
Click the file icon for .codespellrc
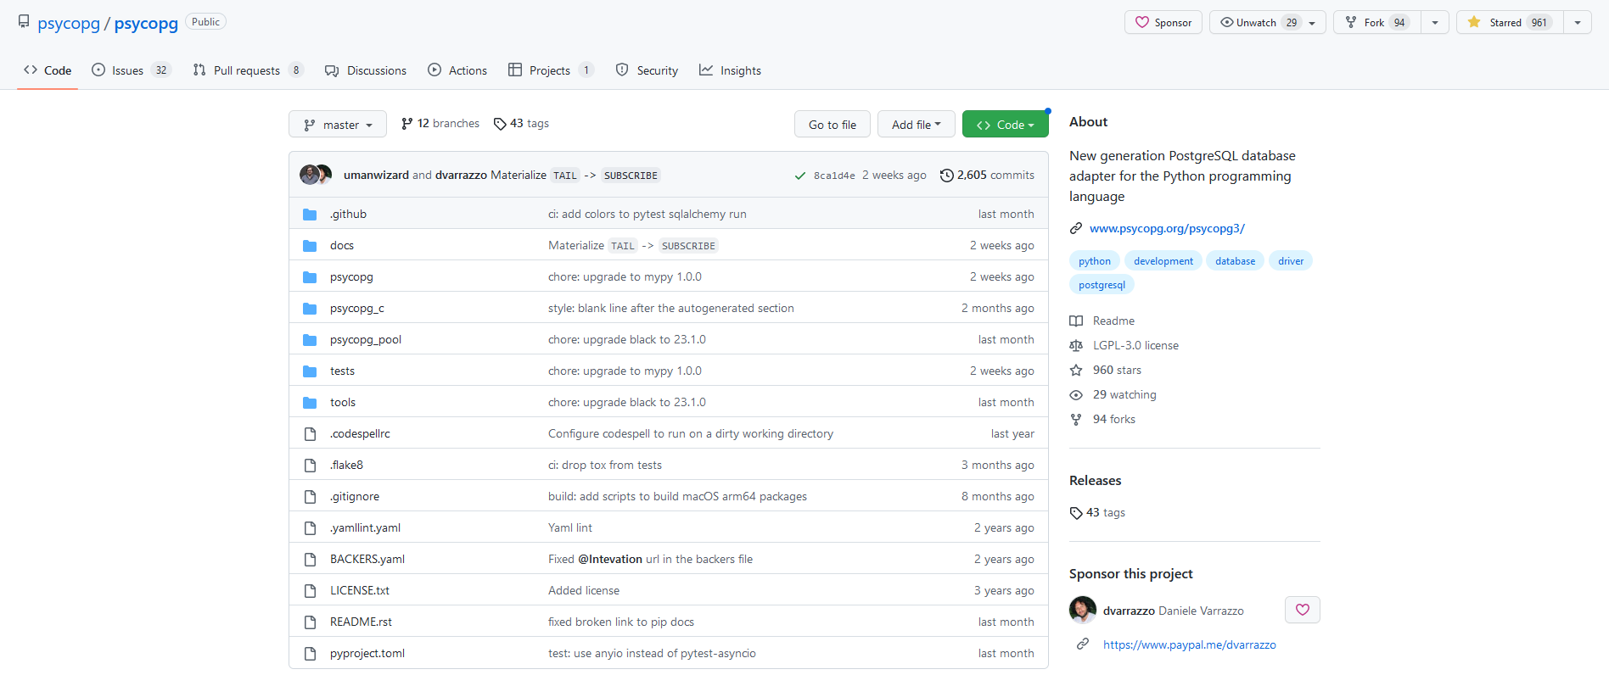[310, 434]
